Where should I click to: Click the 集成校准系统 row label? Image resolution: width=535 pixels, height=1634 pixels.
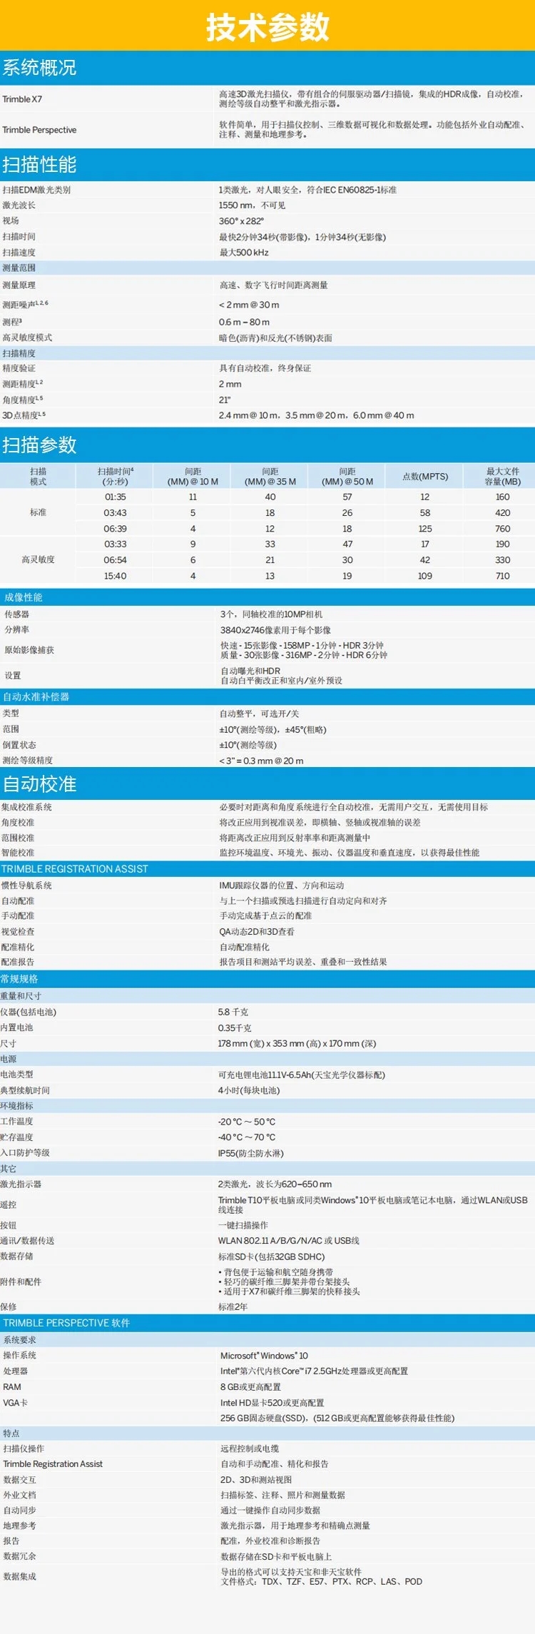tap(26, 807)
